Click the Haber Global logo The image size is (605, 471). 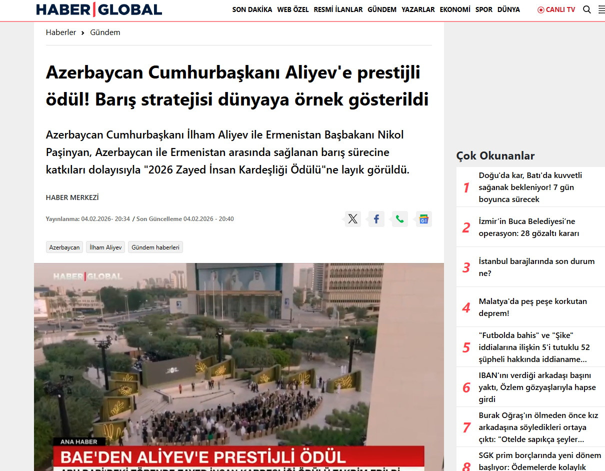coord(99,9)
